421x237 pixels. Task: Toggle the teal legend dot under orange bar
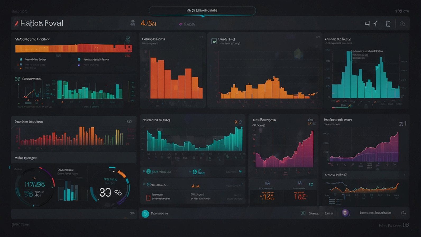[x=21, y=60]
